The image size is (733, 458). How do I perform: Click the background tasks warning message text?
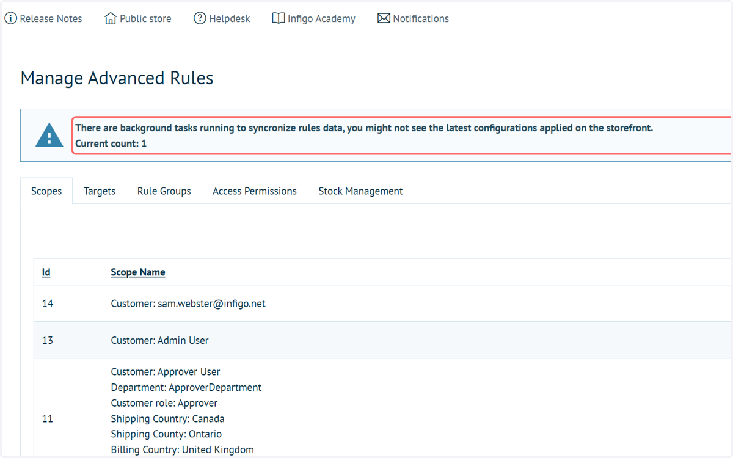click(364, 128)
